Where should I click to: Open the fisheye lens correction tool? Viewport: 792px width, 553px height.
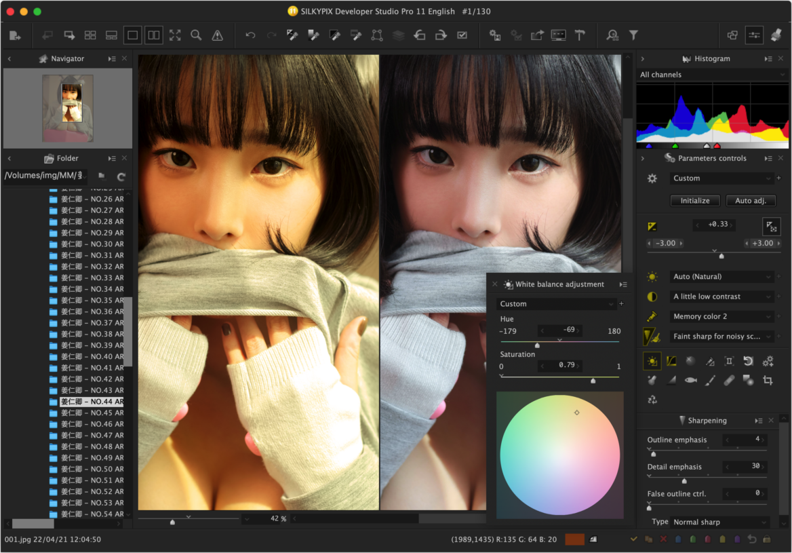pyautogui.click(x=690, y=381)
